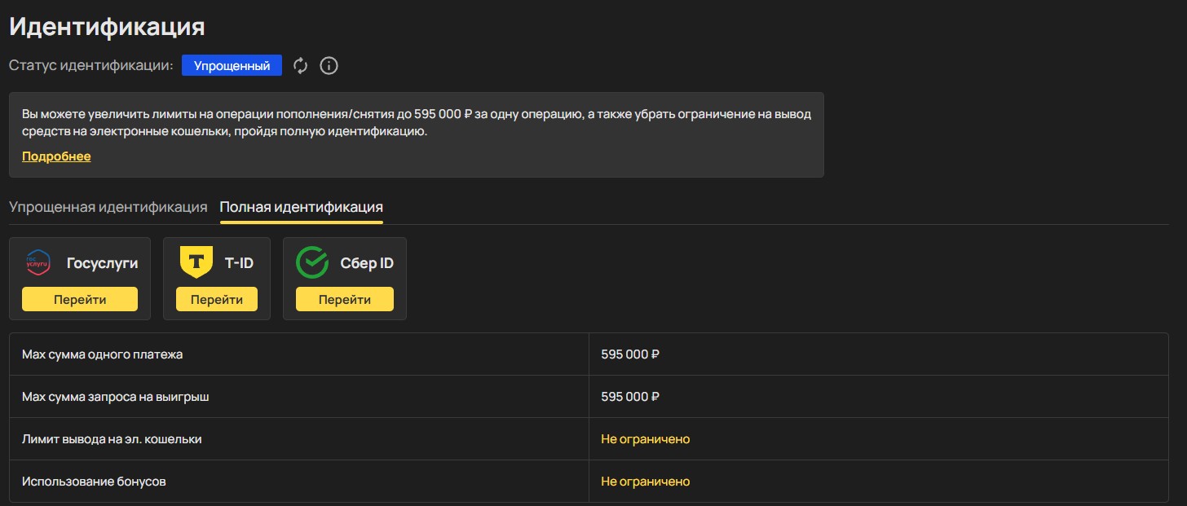This screenshot has width=1187, height=506.
Task: Click the yellow T-ID shield logo
Action: (196, 262)
